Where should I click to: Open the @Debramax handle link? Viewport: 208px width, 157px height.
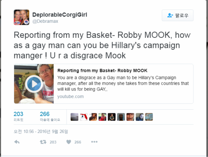45,21
